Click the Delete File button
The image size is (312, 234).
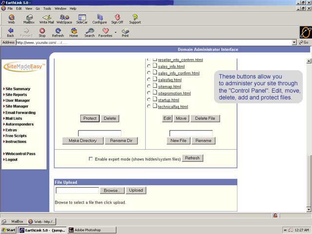(x=205, y=118)
